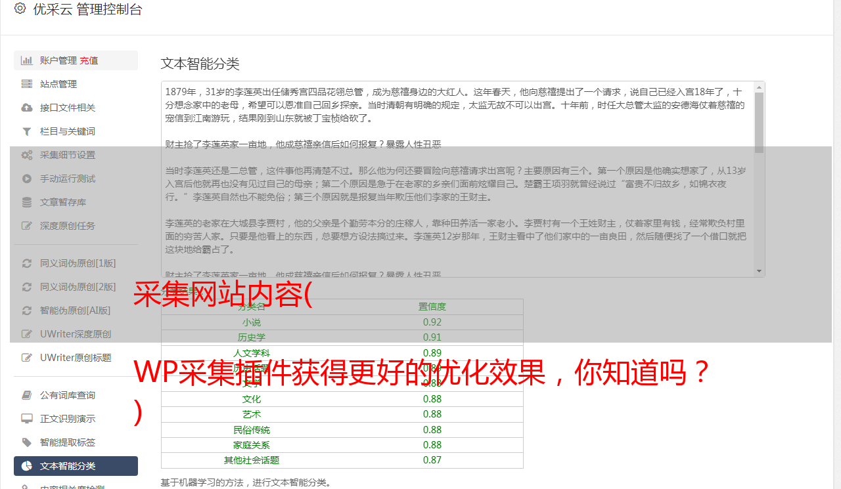This screenshot has height=489, width=841.
Task: Select the 0.92 confidence value
Action: tap(432, 322)
